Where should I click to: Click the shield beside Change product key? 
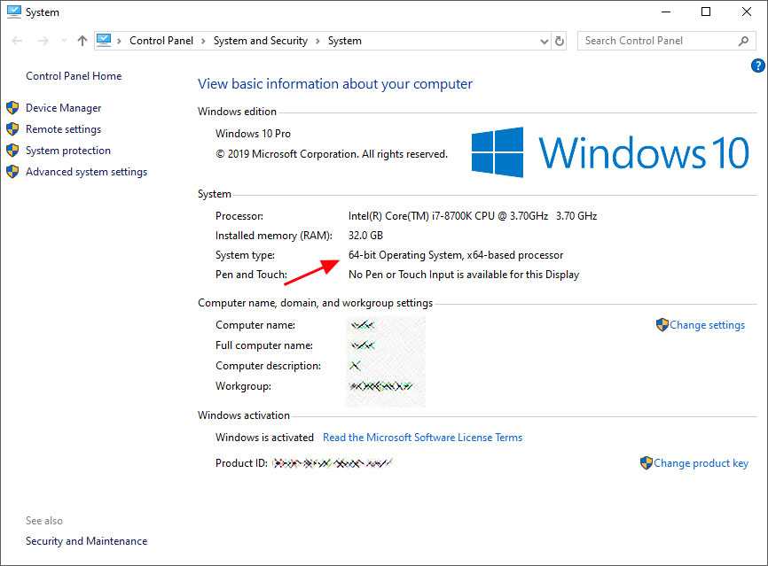click(x=647, y=462)
